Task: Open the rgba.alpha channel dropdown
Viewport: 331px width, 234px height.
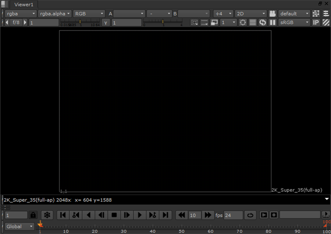Action: pyautogui.click(x=55, y=14)
